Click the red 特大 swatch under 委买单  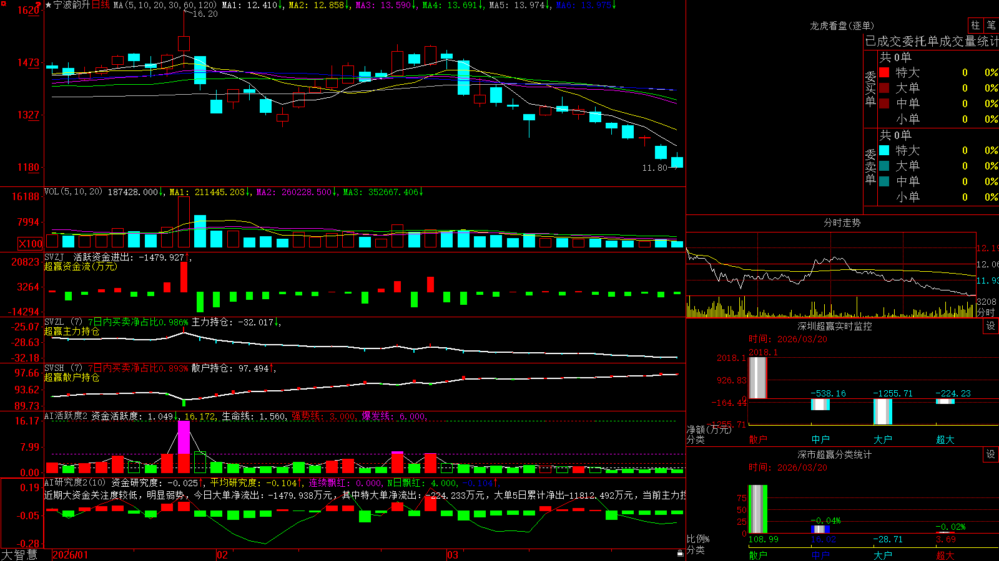[x=884, y=72]
